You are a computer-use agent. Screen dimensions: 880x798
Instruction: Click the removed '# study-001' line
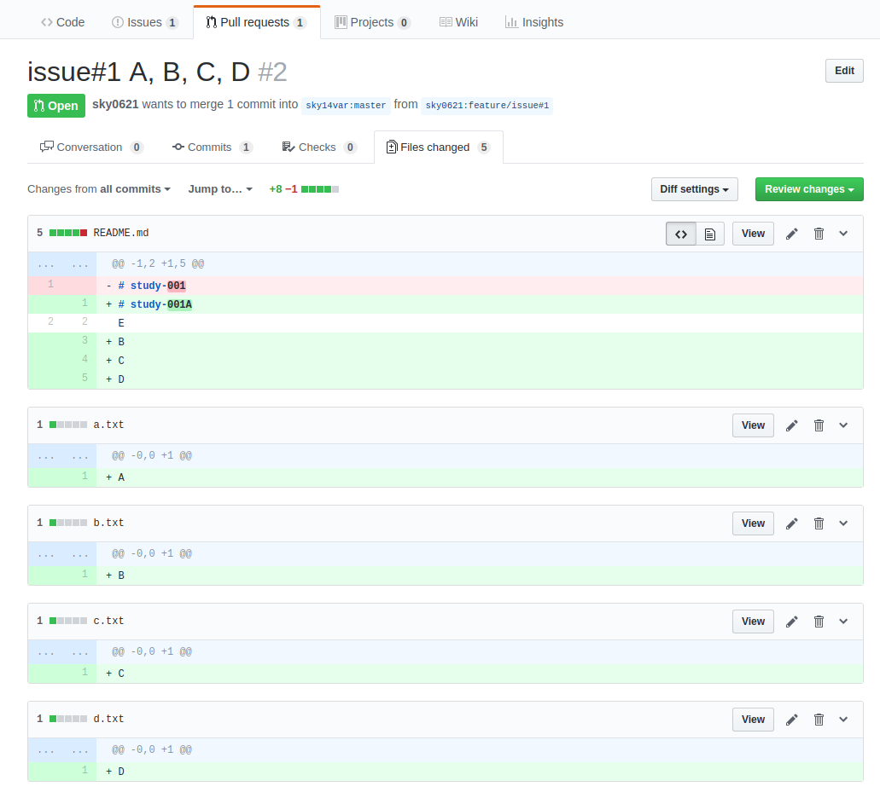coord(480,286)
